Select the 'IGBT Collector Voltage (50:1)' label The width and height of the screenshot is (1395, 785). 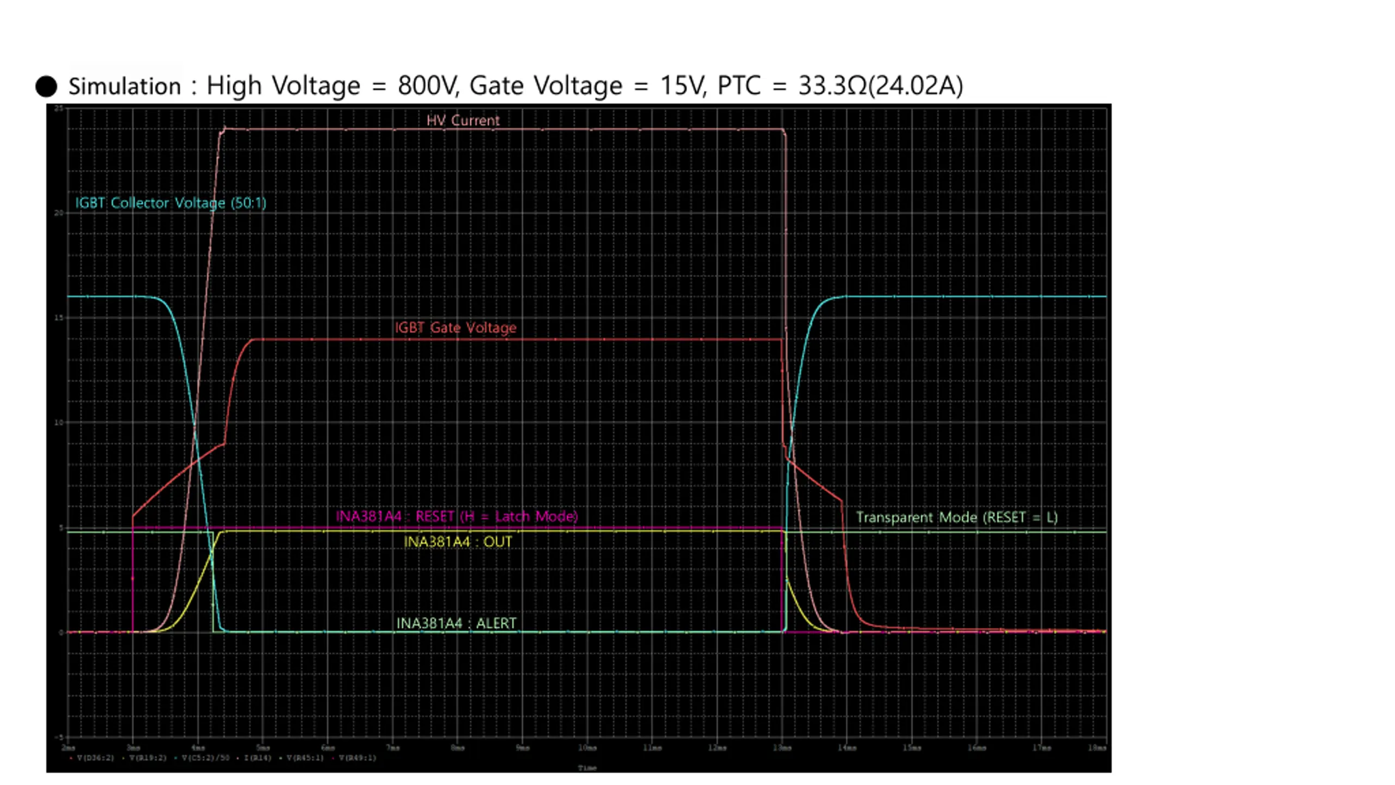tap(171, 203)
